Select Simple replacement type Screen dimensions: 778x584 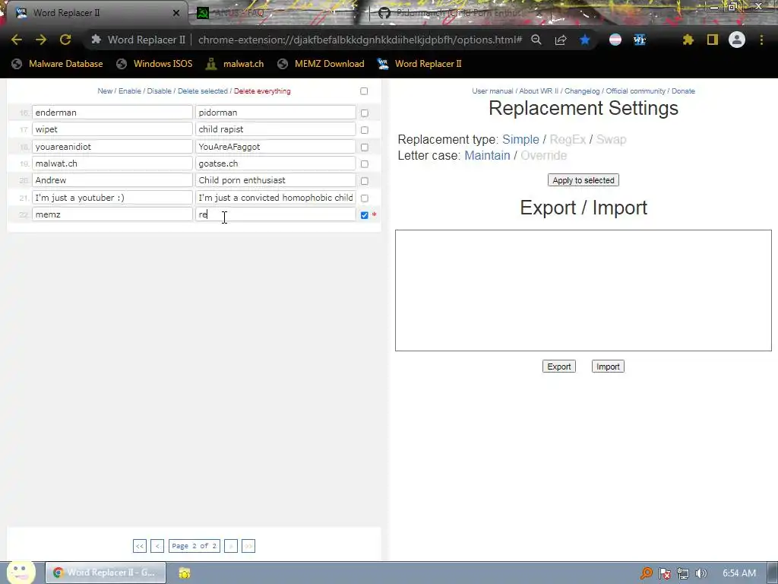520,140
